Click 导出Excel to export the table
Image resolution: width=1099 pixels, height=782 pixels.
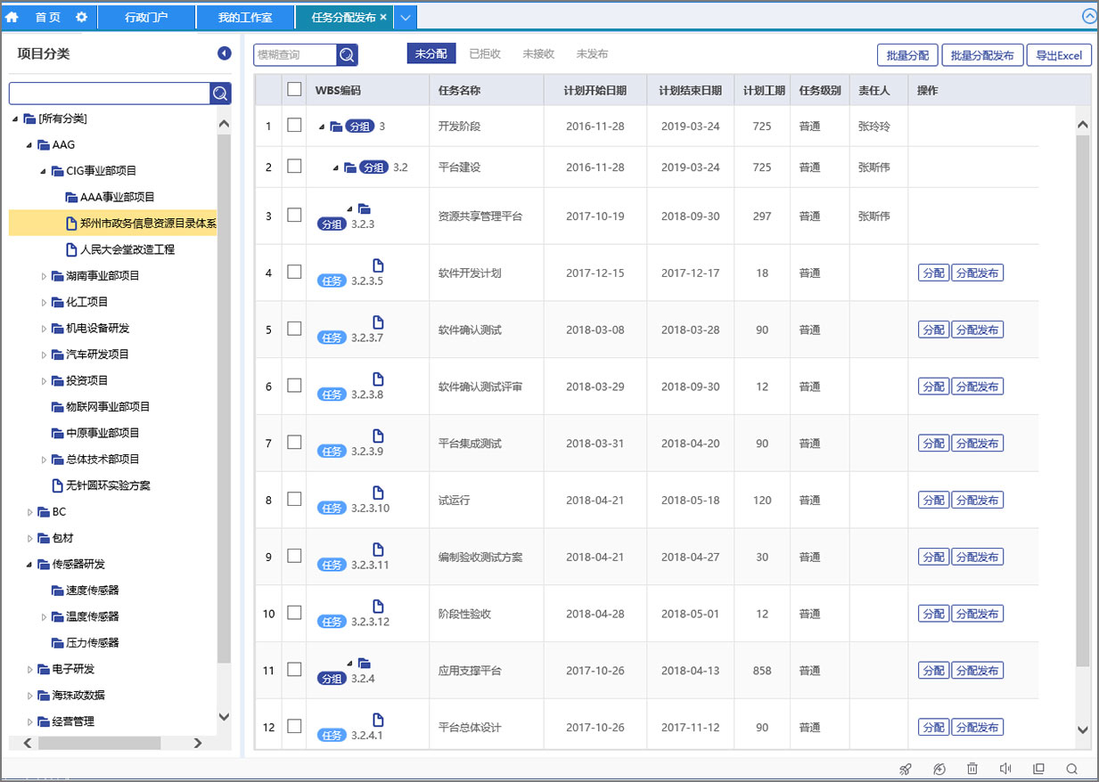coord(1059,55)
